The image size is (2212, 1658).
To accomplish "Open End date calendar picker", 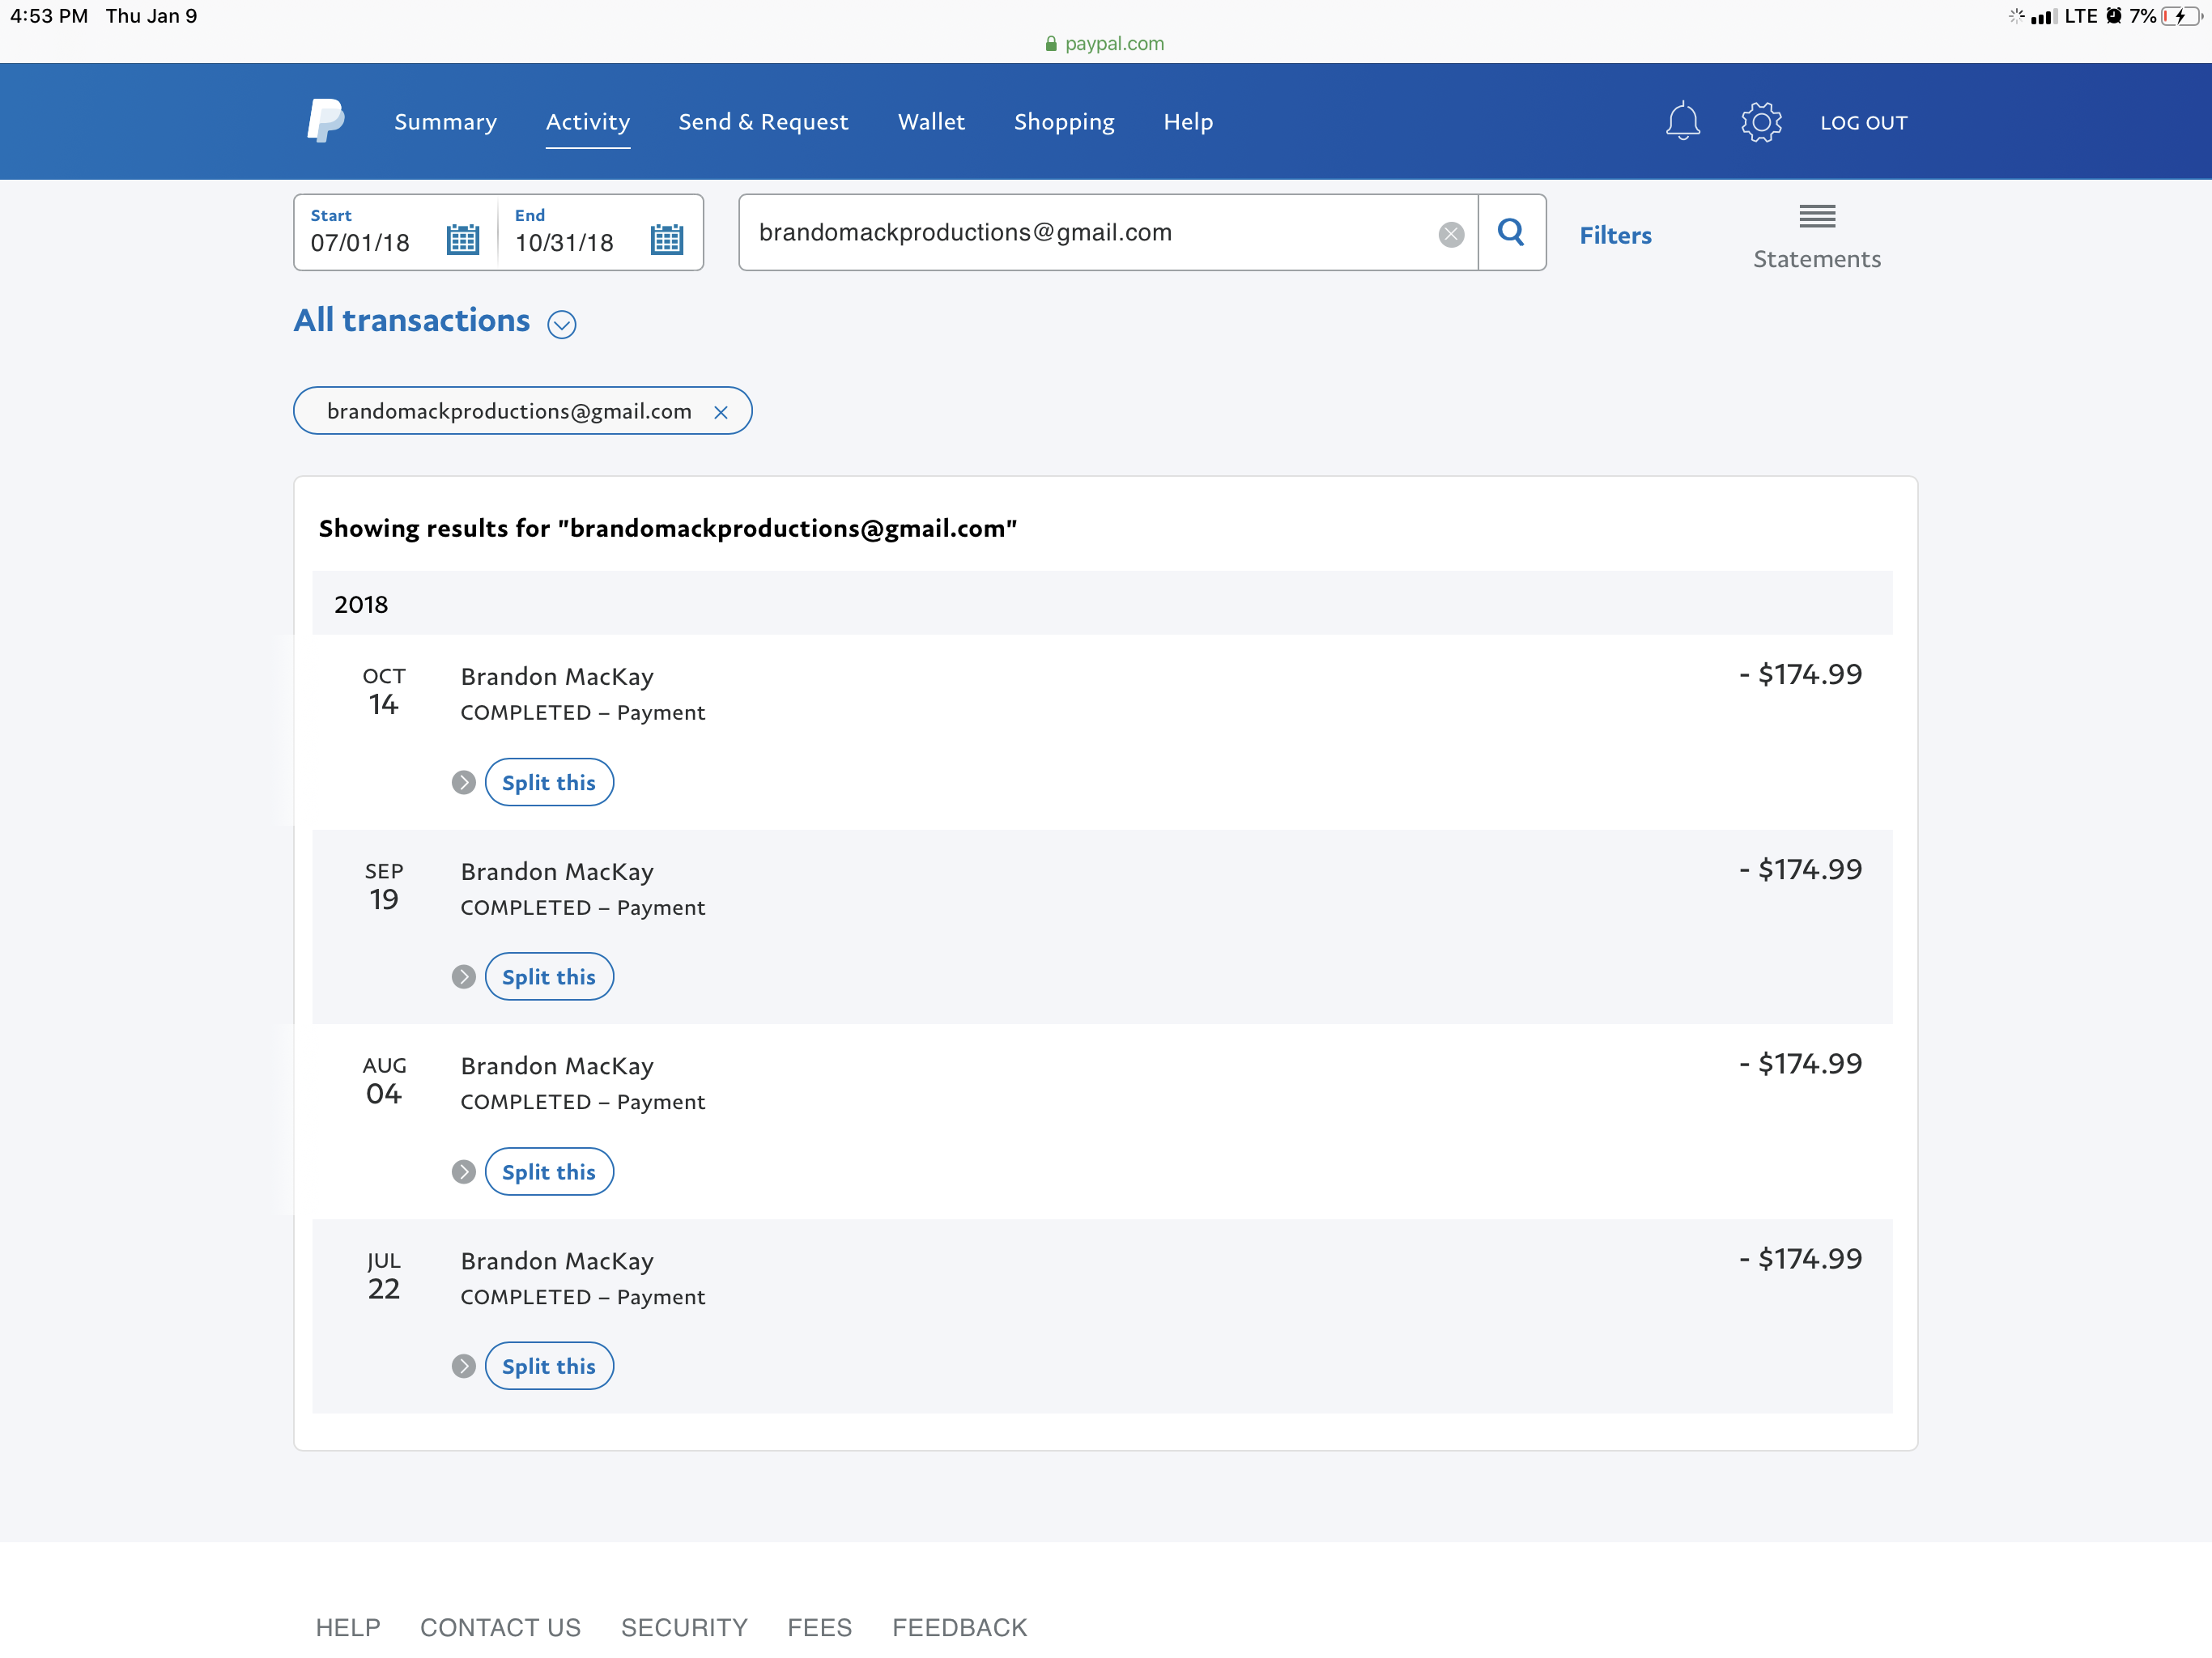I will tap(667, 239).
